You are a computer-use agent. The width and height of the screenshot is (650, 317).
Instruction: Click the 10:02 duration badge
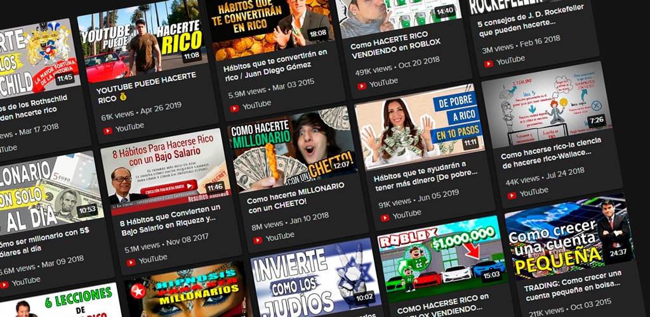365,297
